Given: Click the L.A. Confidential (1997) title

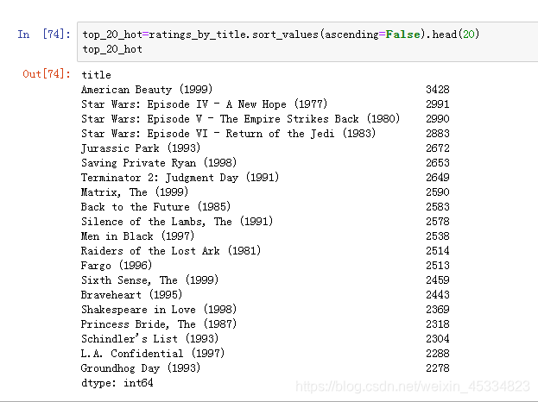Looking at the screenshot, I should pos(153,354).
